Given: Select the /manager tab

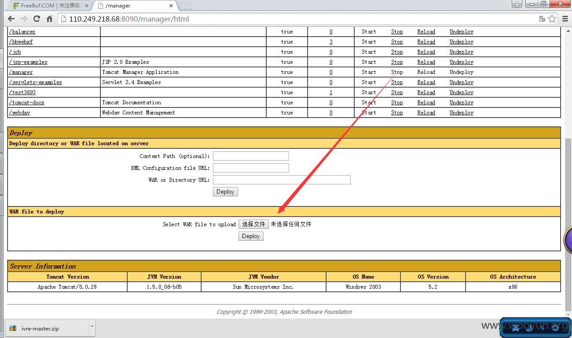Looking at the screenshot, I should (x=134, y=6).
